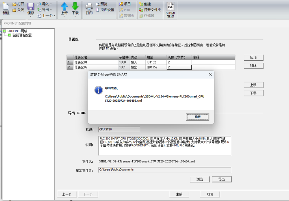The image size is (289, 201).
Task: Select the 传送区01 name cell
Action: click(x=96, y=62)
